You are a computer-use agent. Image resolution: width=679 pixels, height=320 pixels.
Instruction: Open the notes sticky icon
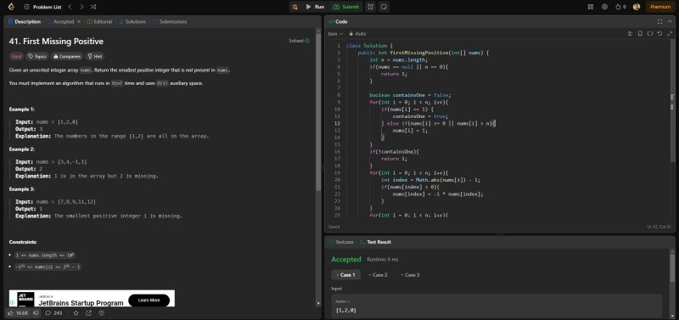pos(384,7)
